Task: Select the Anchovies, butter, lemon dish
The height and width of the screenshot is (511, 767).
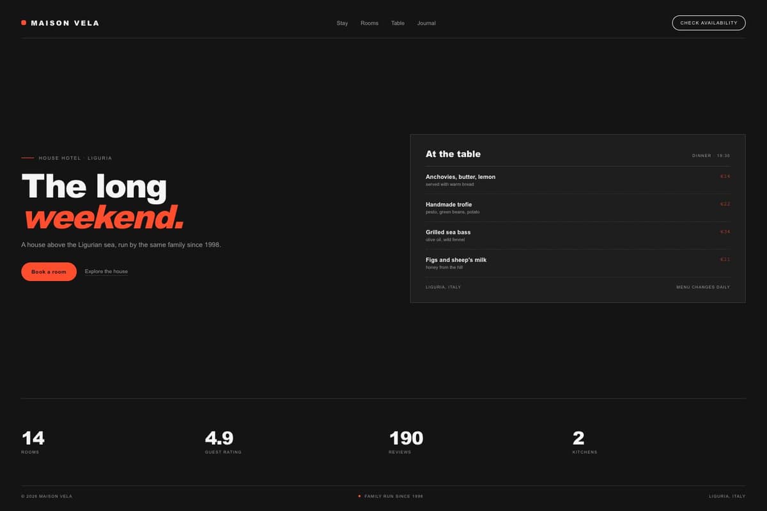Action: (578, 180)
